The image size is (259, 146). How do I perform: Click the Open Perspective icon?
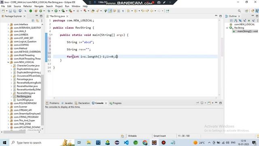tap(246, 11)
